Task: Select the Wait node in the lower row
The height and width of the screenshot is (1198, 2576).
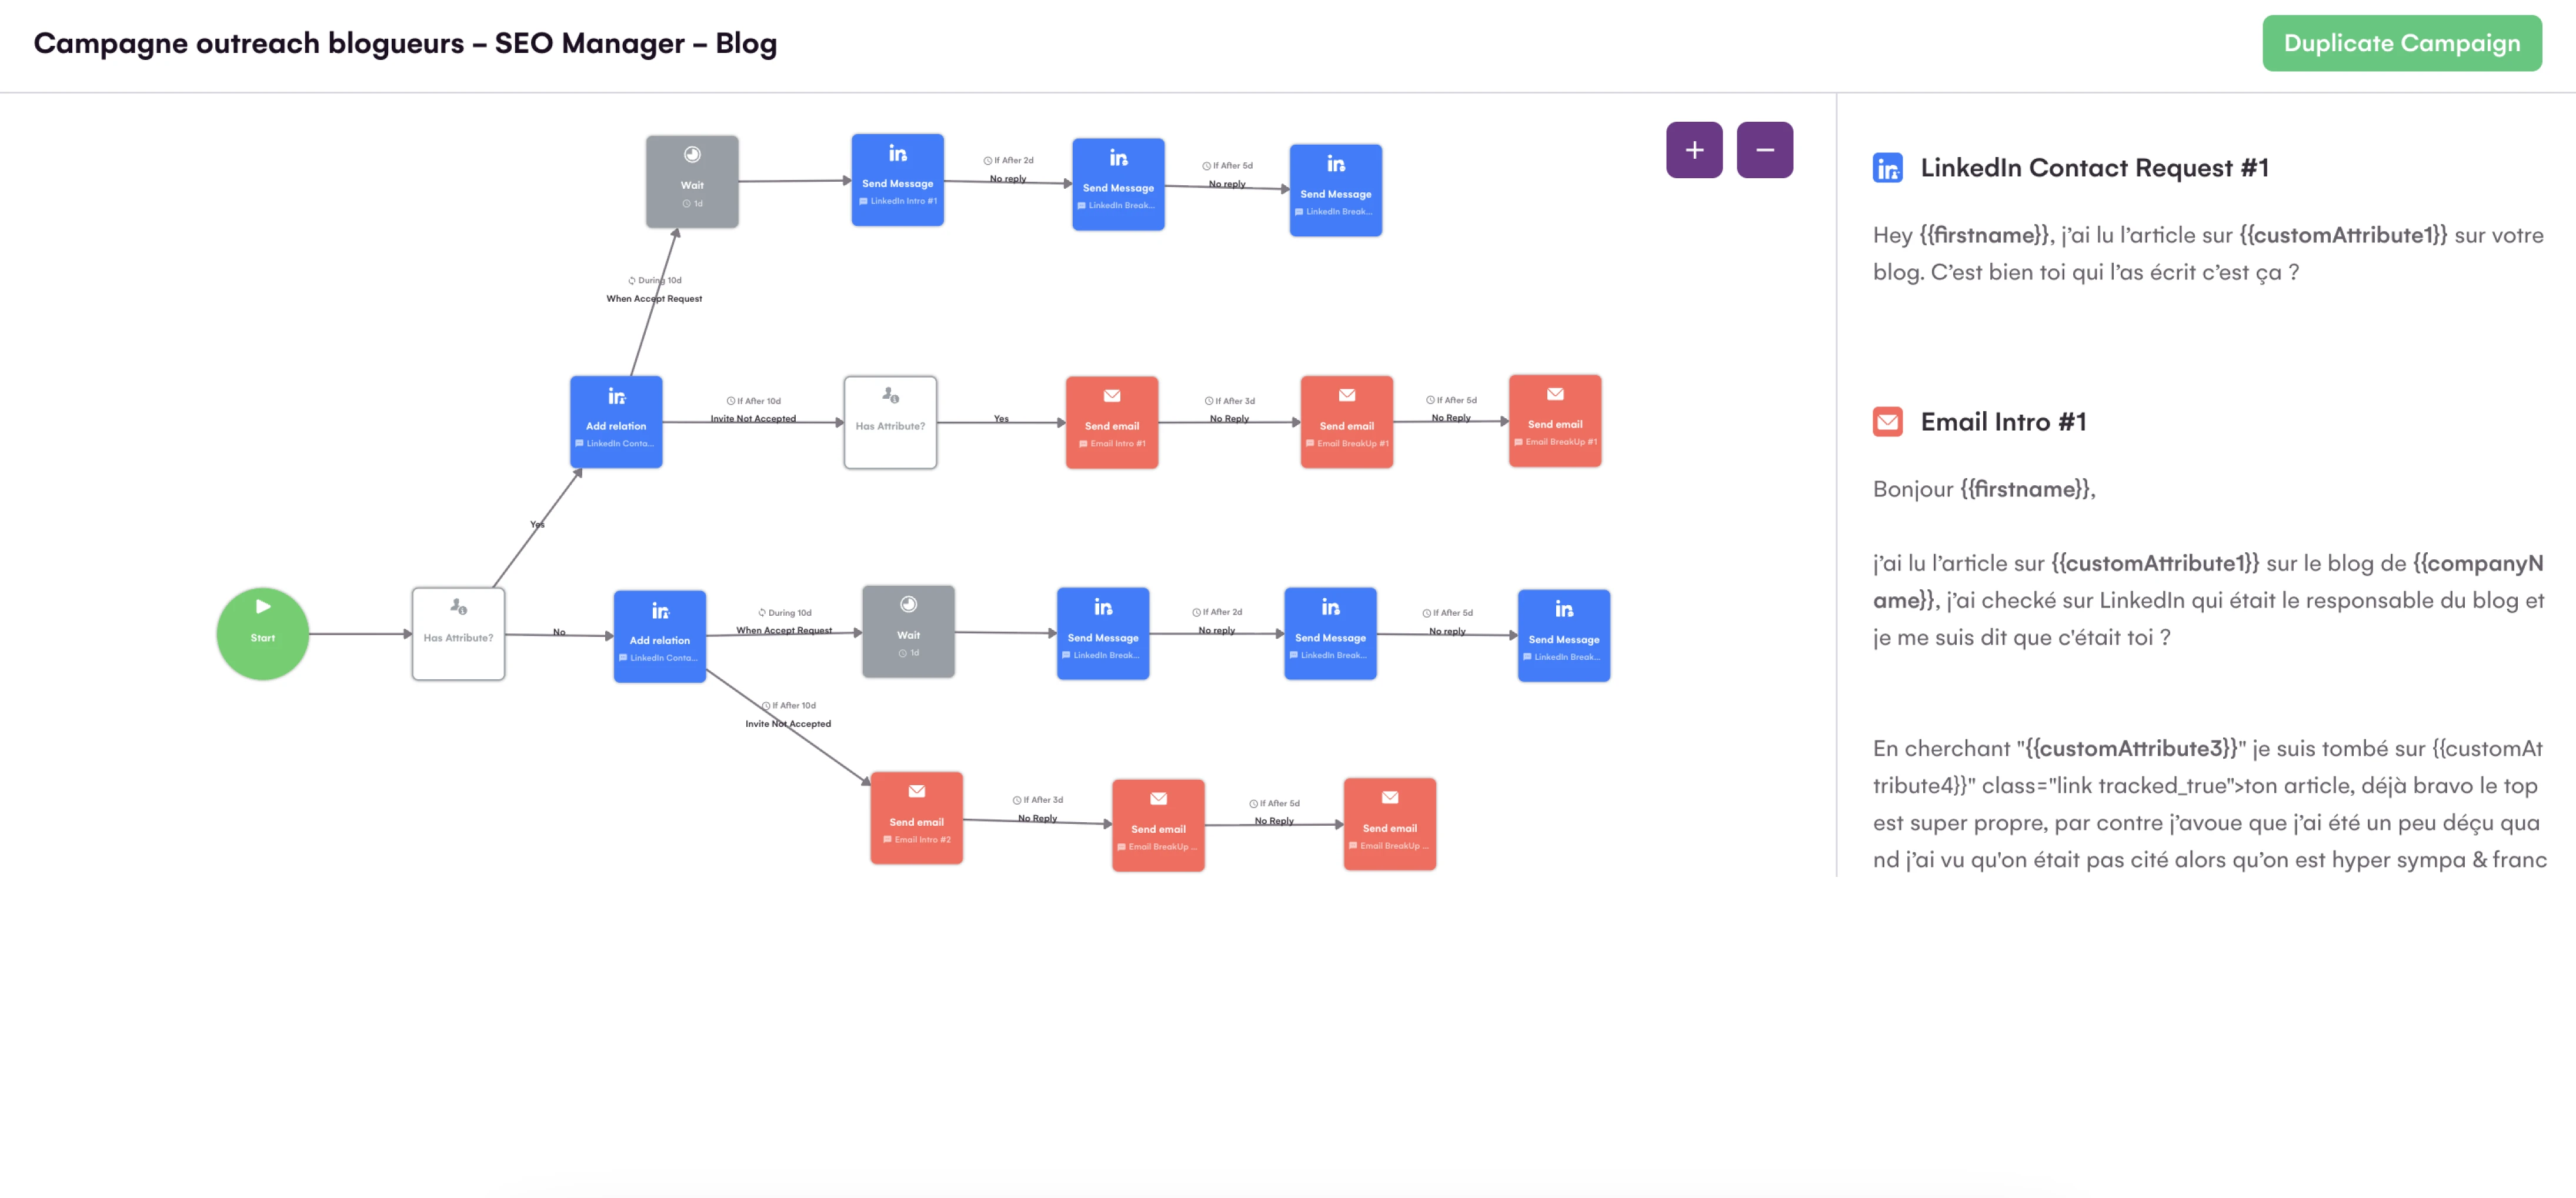Action: [x=908, y=632]
